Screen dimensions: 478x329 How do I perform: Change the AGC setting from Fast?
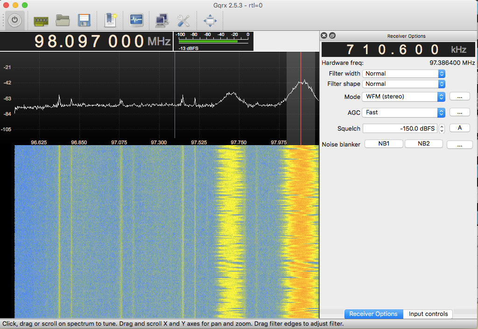click(x=403, y=112)
